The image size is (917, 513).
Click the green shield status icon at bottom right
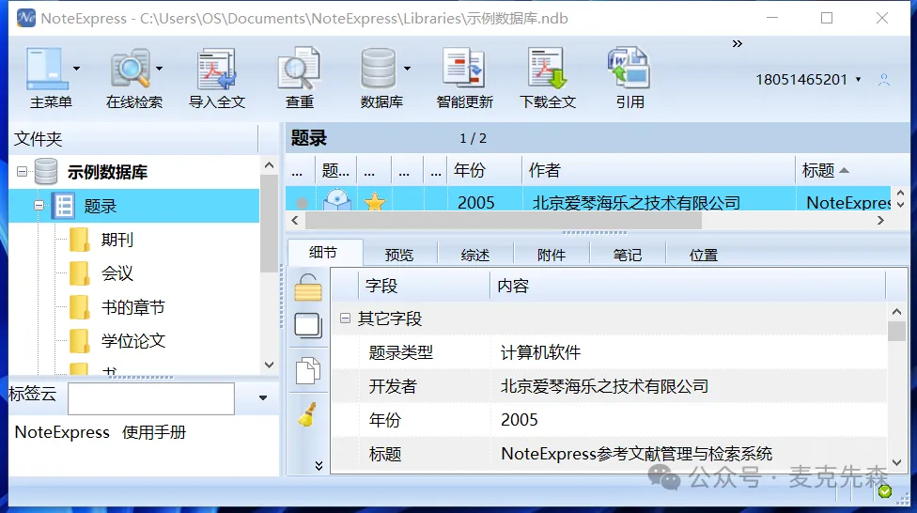pyautogui.click(x=885, y=491)
